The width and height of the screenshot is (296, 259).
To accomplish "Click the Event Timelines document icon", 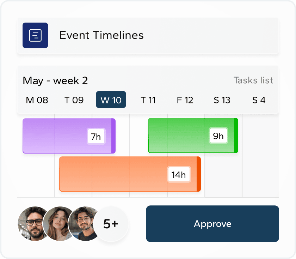I will [35, 35].
